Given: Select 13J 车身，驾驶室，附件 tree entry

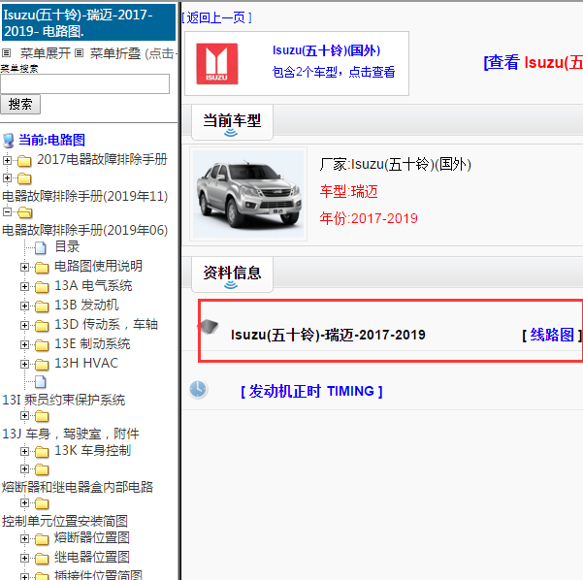Looking at the screenshot, I should 71,434.
